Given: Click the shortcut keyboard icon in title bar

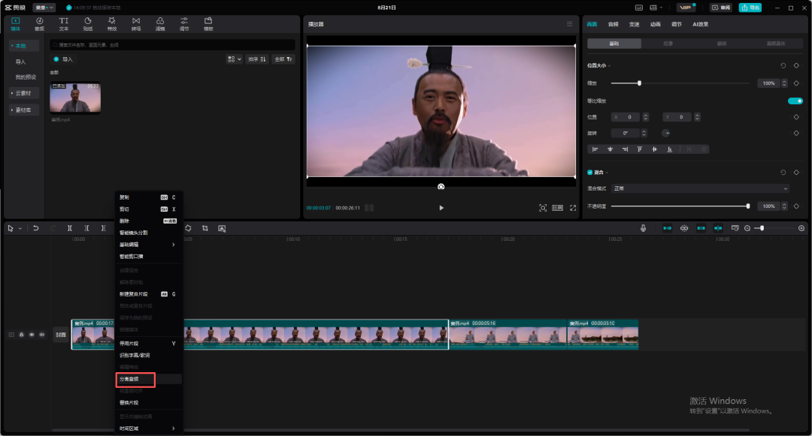Looking at the screenshot, I should (x=639, y=8).
